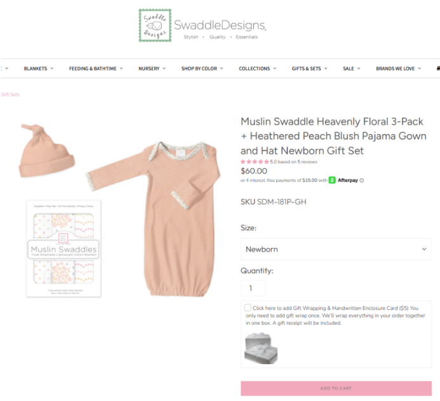The image size is (440, 401).
Task: Open the 5 reviews rating link
Action: pyautogui.click(x=293, y=162)
